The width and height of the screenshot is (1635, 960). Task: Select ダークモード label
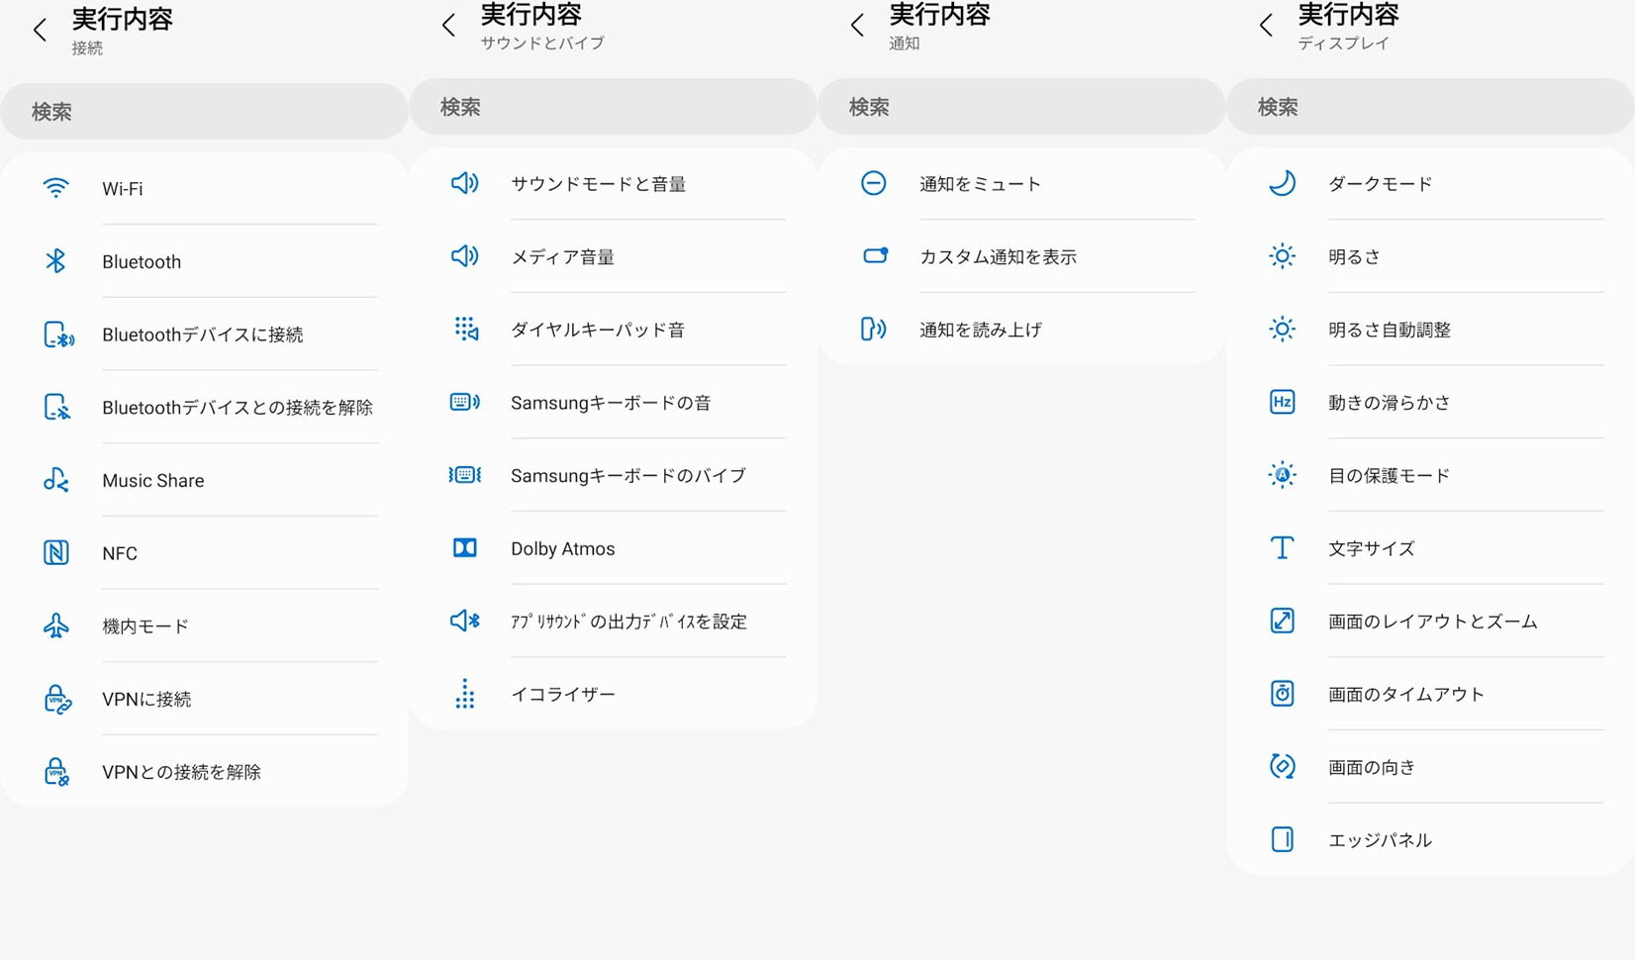point(1381,184)
